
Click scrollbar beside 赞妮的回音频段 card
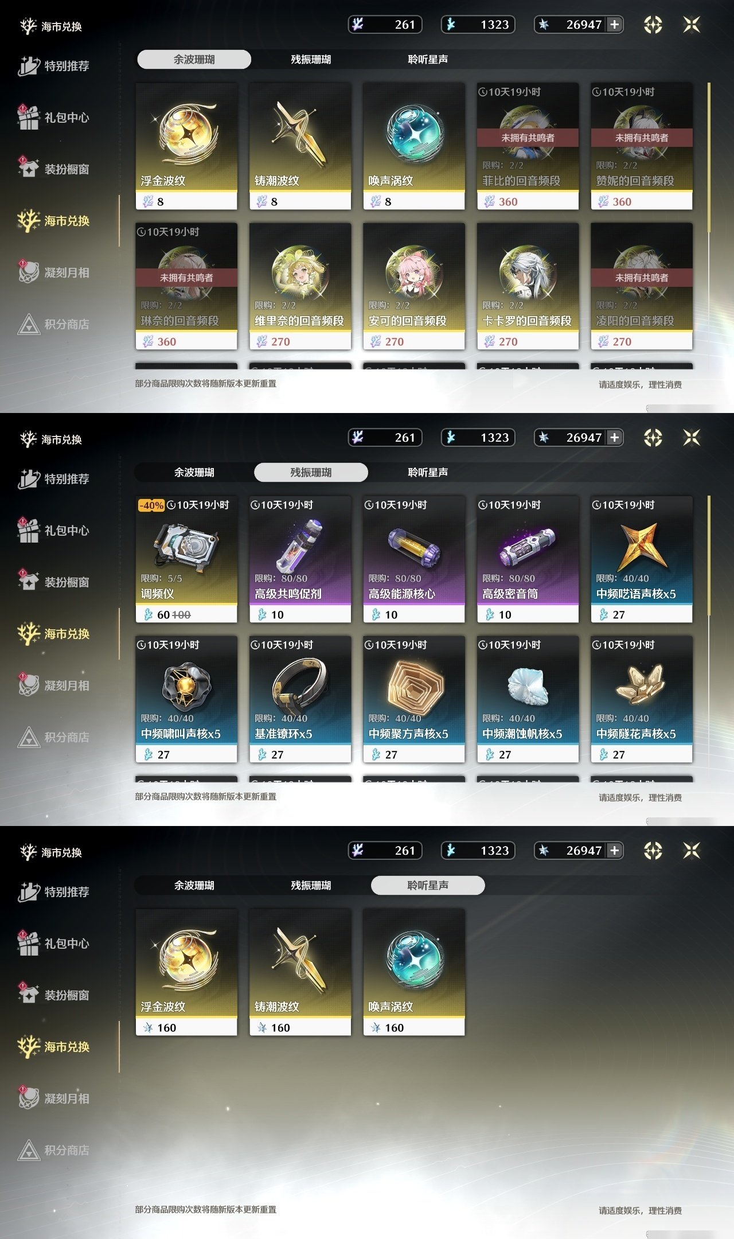coord(709,158)
